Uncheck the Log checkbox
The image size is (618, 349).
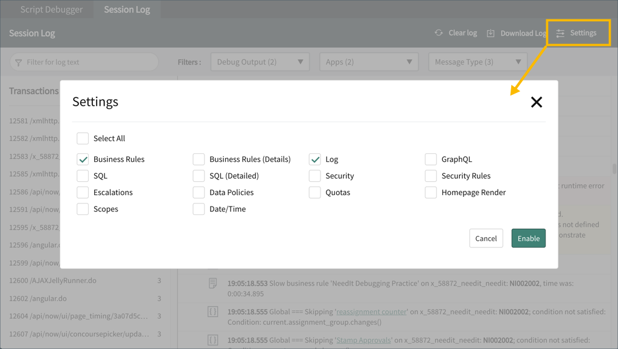click(x=314, y=159)
